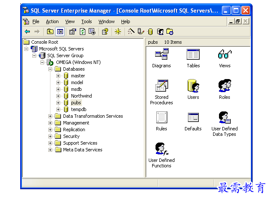Viewport: 269px width, 201px height.
Task: Open the Action menu
Action: point(52,21)
